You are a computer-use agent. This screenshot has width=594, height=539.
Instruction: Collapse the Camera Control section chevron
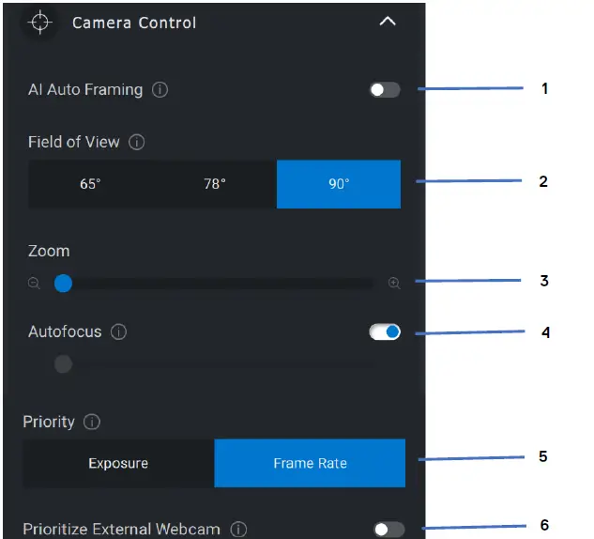388,22
